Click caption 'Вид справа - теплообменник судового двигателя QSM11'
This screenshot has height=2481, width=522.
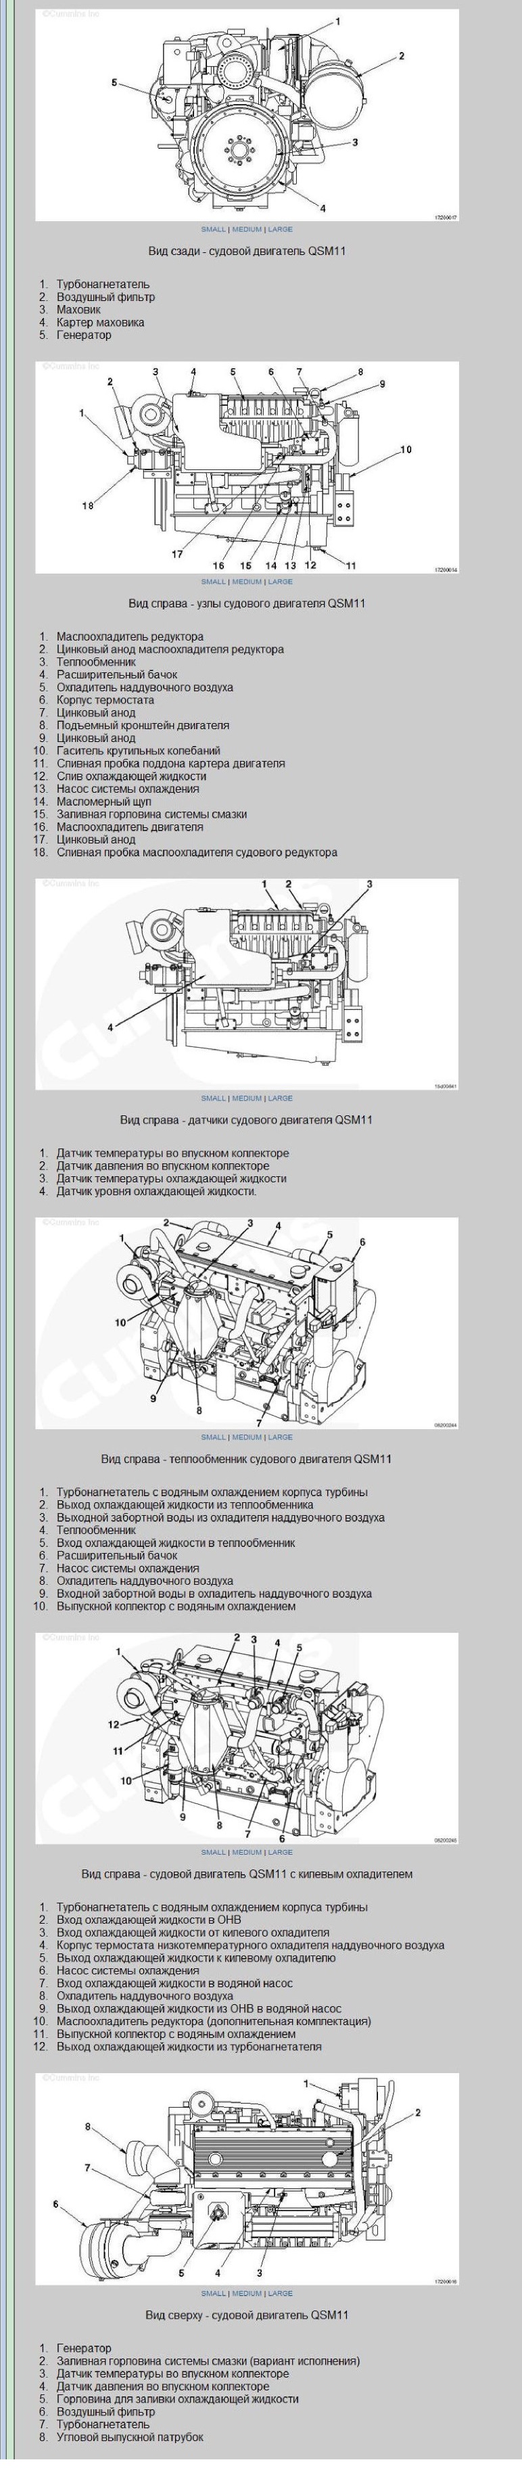[247, 1459]
